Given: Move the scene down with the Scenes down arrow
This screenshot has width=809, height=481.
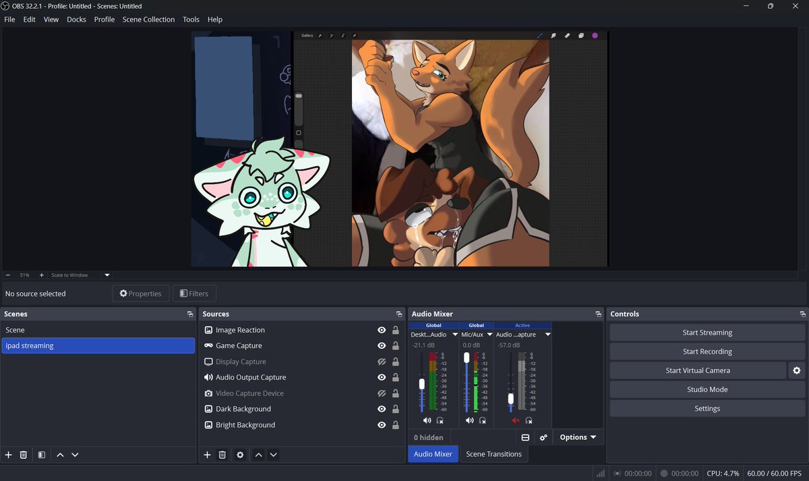Looking at the screenshot, I should pos(75,455).
